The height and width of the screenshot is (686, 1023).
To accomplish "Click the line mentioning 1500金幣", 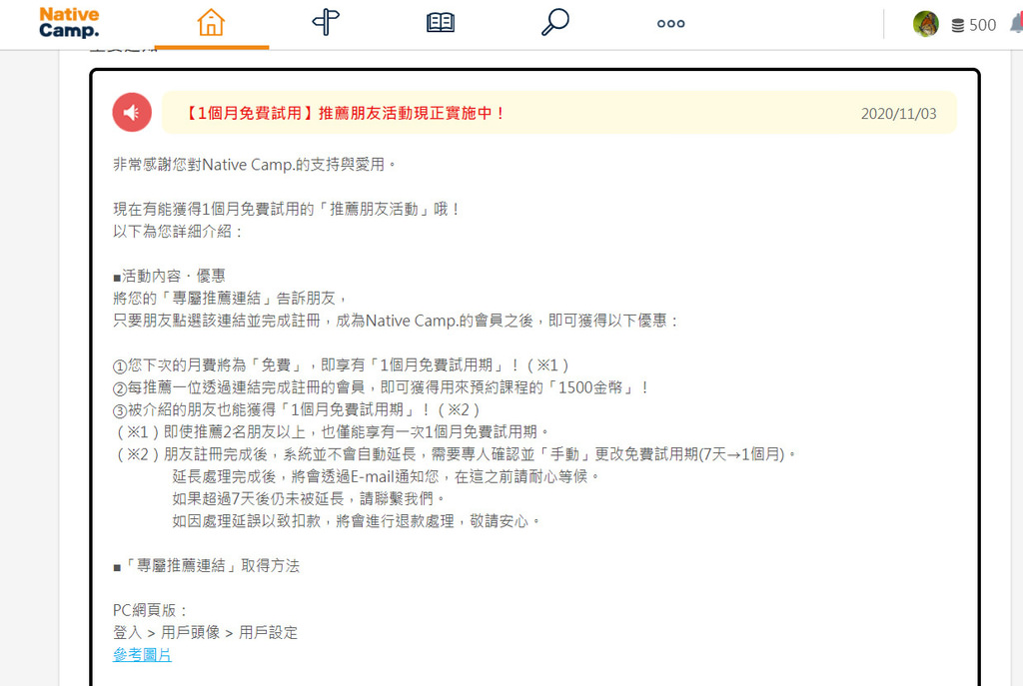I will 381,387.
